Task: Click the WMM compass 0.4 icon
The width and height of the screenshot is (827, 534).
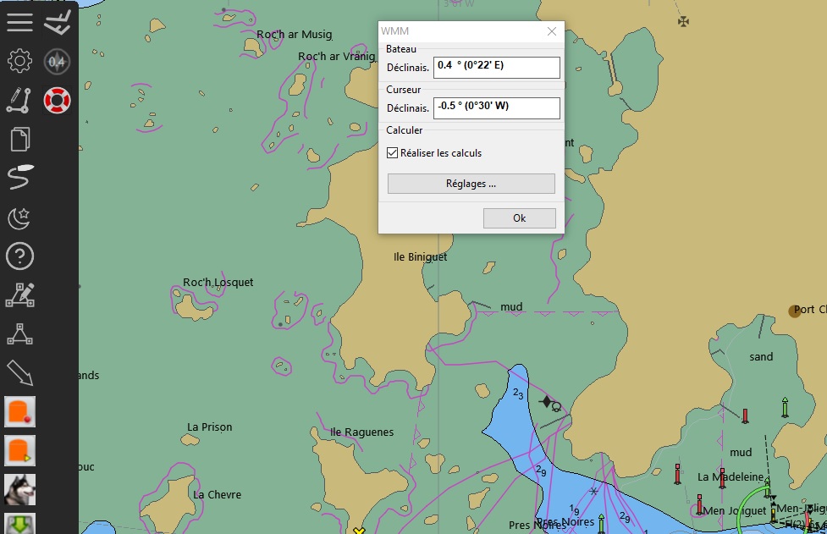Action: 58,61
